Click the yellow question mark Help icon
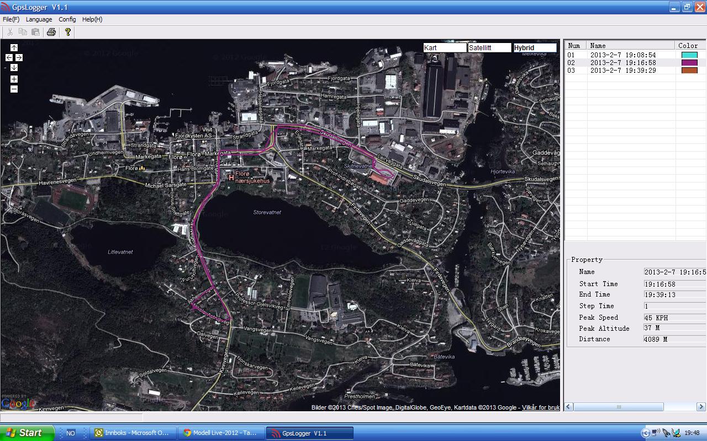Viewport: 707px width, 441px height. [x=68, y=32]
